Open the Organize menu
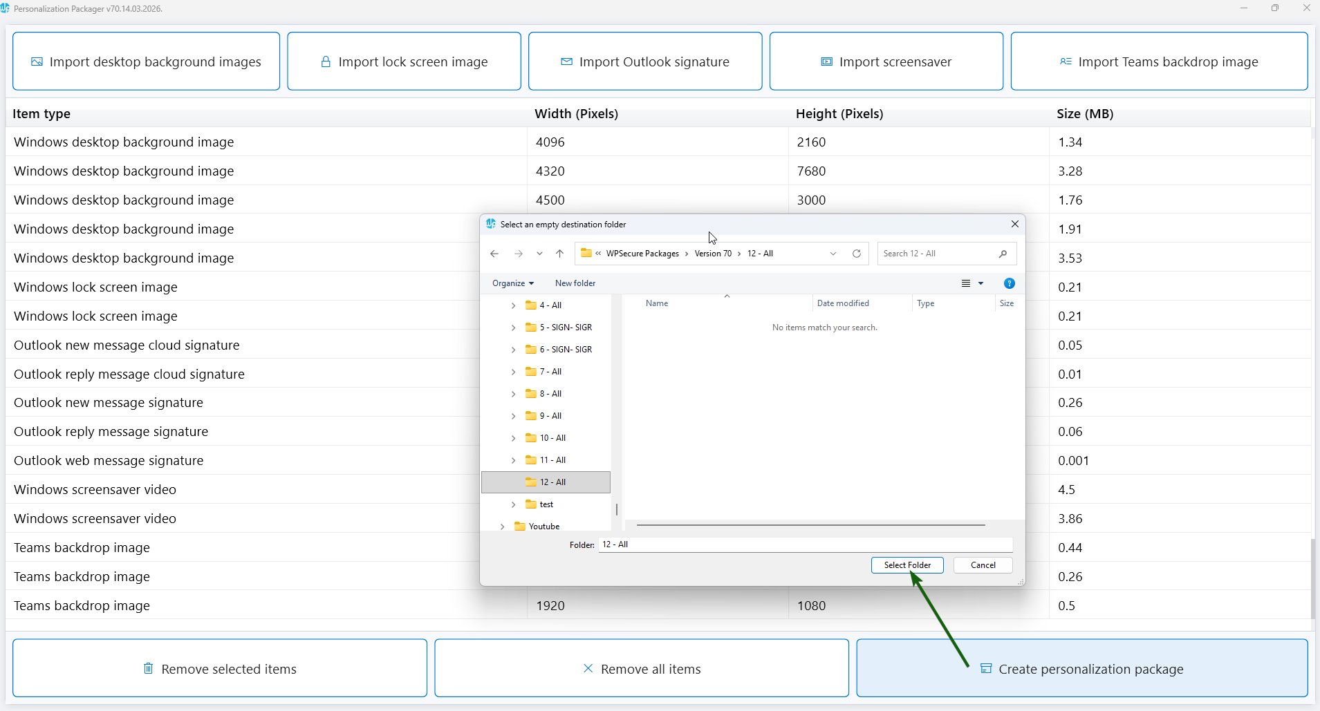The image size is (1320, 711). pyautogui.click(x=512, y=283)
